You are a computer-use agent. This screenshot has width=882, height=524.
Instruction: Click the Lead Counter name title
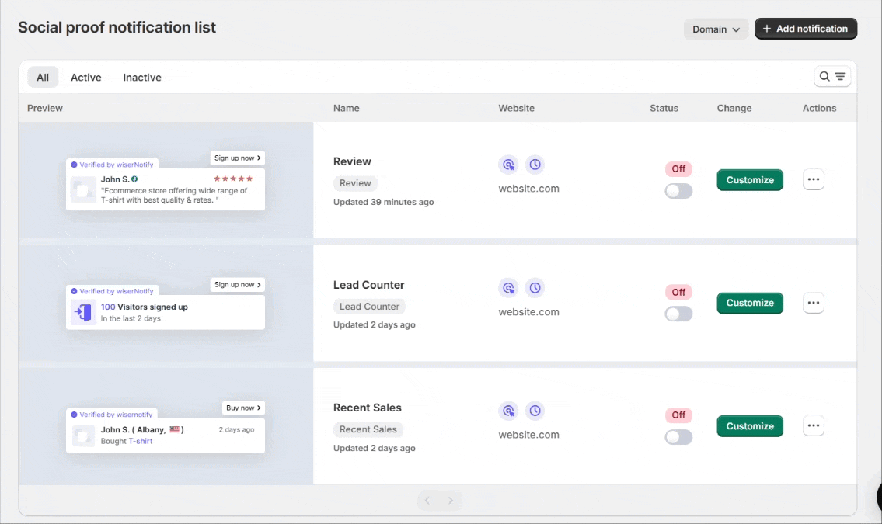click(368, 286)
